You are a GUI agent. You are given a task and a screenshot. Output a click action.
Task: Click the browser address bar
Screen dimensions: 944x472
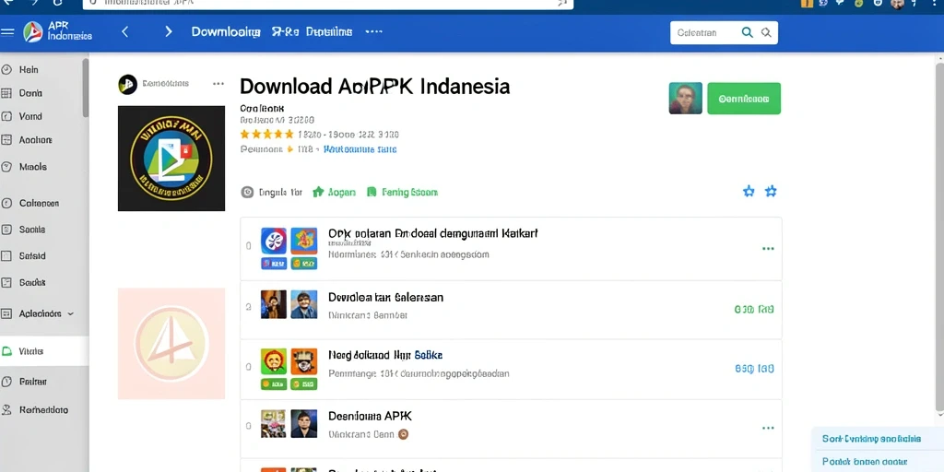coord(328,4)
